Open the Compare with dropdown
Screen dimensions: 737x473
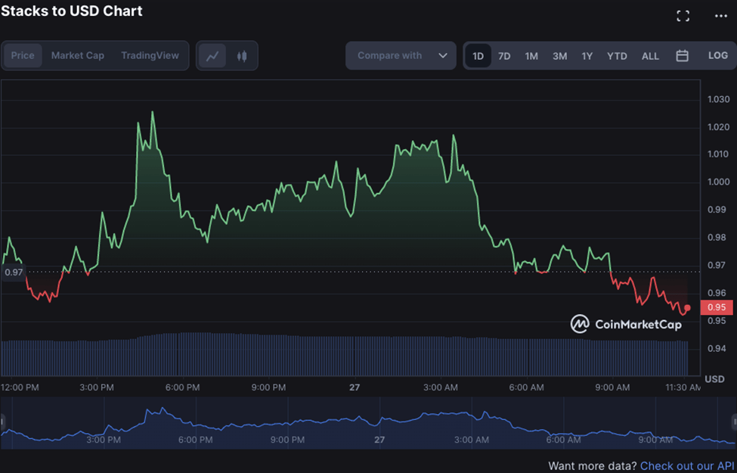pos(401,55)
